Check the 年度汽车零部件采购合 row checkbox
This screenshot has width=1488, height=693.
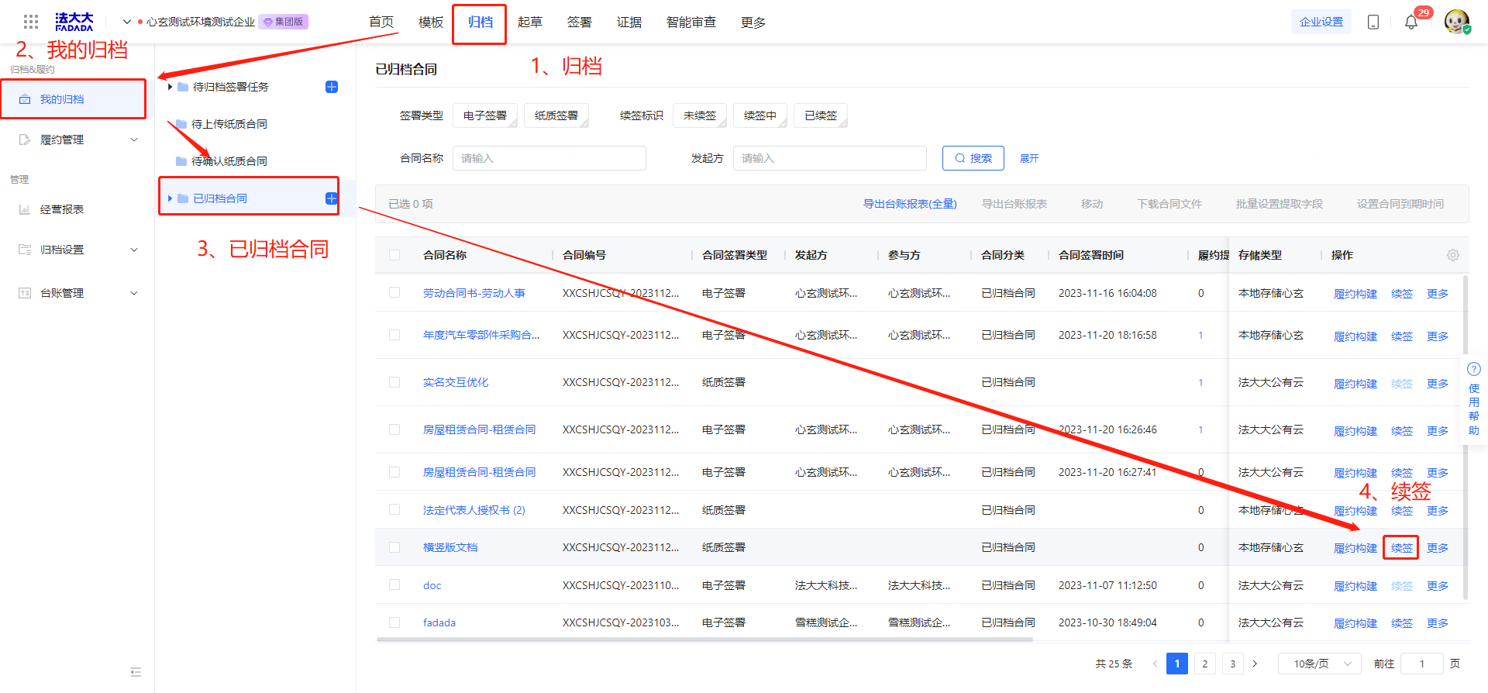(x=394, y=335)
